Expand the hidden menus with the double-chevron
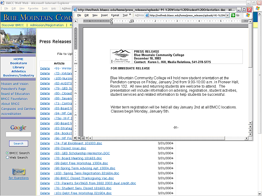The width and height of the screenshot is (262, 196). [x=130, y=15]
